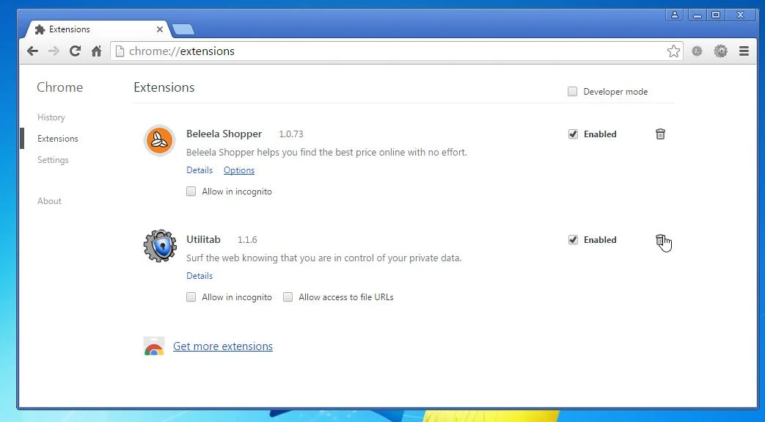This screenshot has width=765, height=422.
Task: Open a new tab
Action: coord(183,29)
